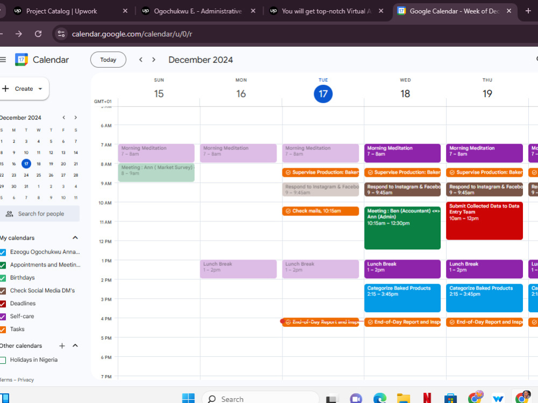Click the browser address bar URL

click(x=132, y=34)
